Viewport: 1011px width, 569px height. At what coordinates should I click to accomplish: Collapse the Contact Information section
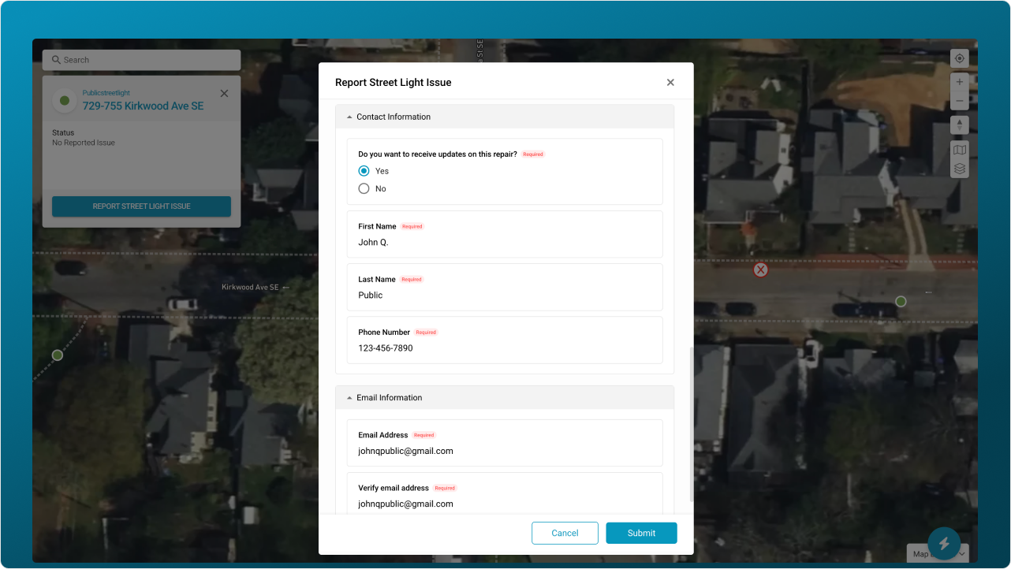click(349, 117)
